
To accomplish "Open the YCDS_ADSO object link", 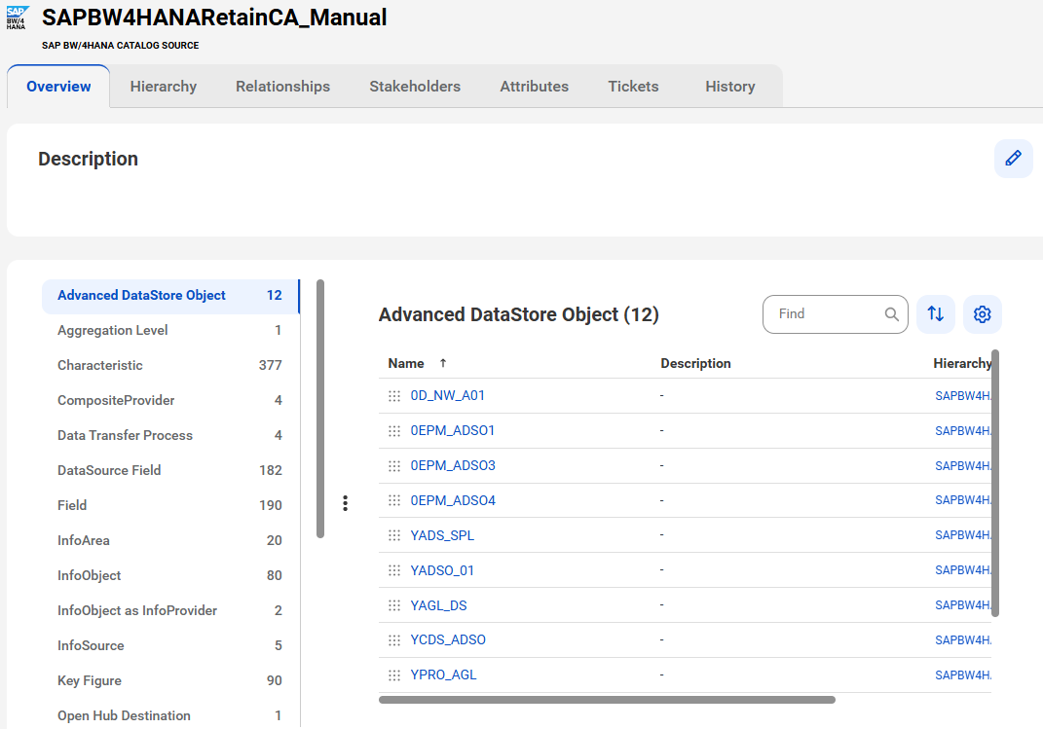I will 448,640.
